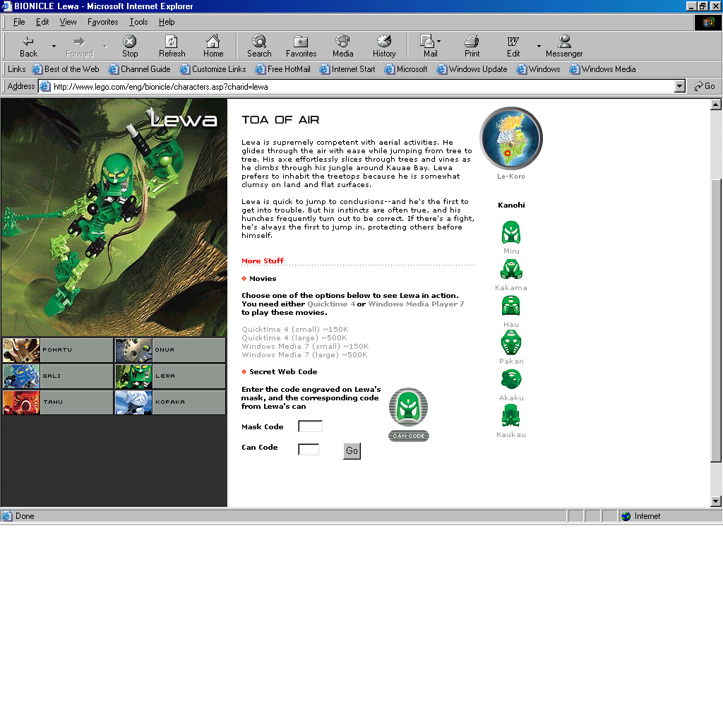Play Quicktime 4 (small) ~150K movie

tap(295, 329)
